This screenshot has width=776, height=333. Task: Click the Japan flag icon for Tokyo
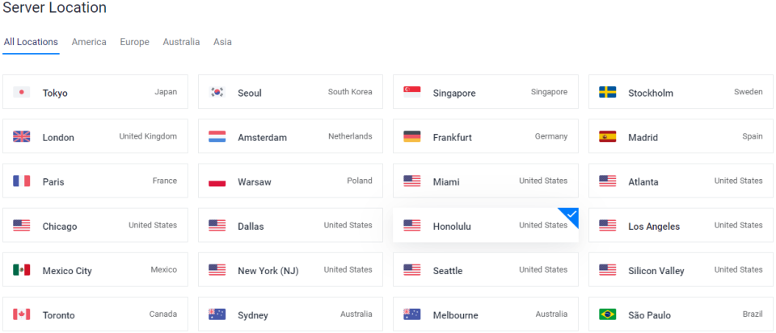[x=21, y=92]
